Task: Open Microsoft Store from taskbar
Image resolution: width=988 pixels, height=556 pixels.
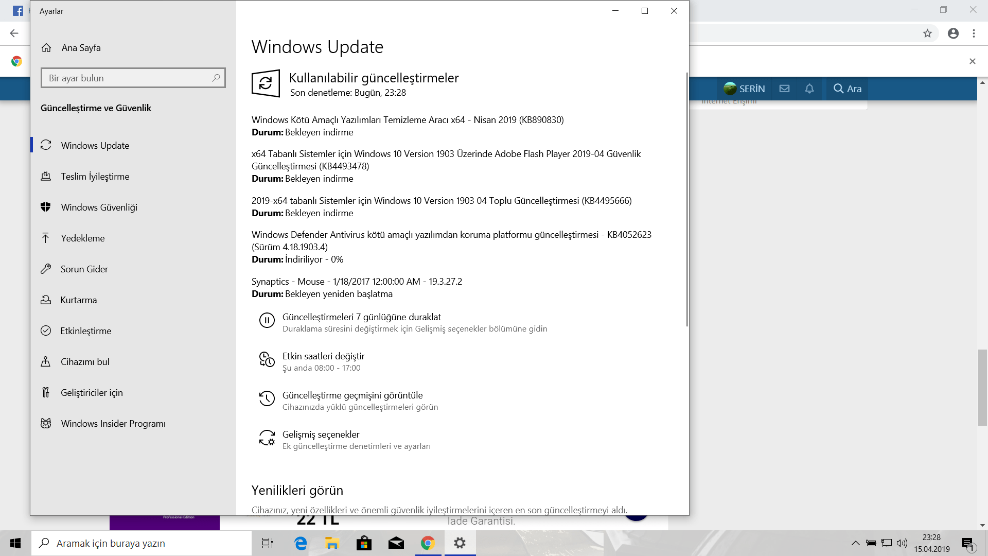Action: tap(364, 543)
